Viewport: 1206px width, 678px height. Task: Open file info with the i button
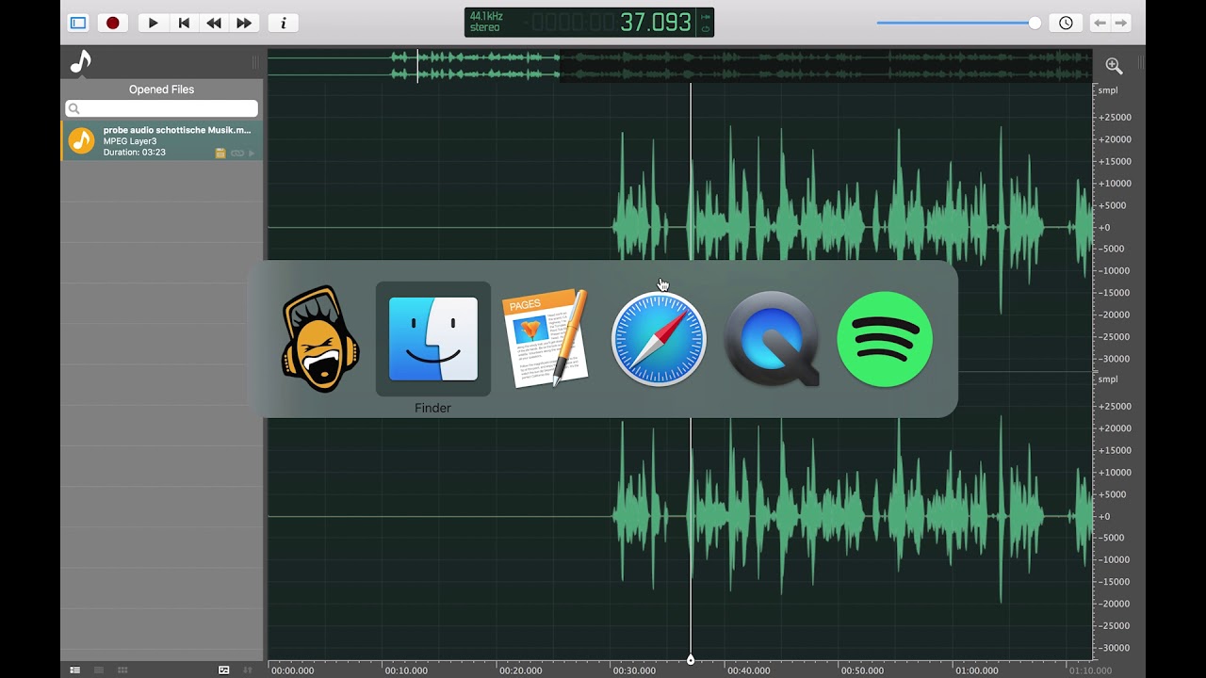pos(284,23)
